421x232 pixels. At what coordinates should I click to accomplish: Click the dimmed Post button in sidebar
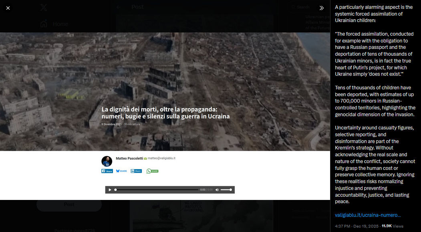point(69,205)
